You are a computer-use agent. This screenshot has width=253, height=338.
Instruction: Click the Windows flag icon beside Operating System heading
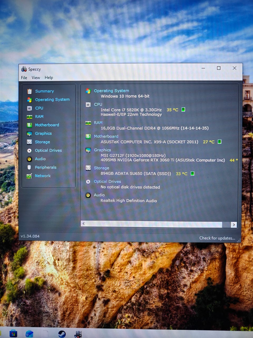click(88, 91)
